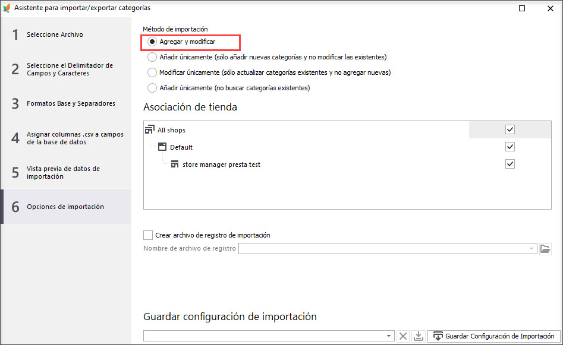
Task: Click Guardar configuración de importación heading
Action: [230, 316]
